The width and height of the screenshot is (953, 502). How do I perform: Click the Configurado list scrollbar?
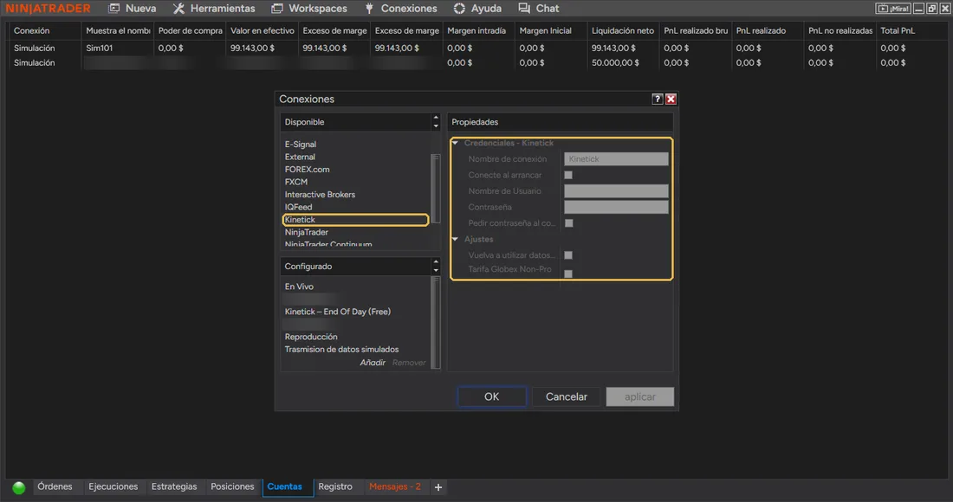435,322
